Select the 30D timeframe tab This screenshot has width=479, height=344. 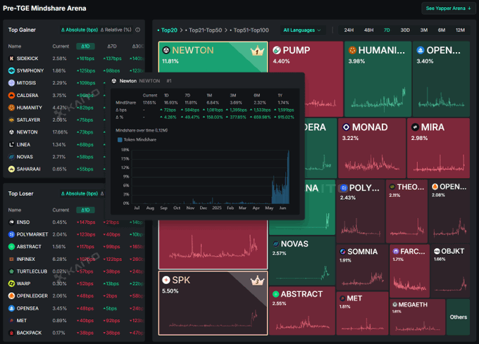(x=405, y=30)
